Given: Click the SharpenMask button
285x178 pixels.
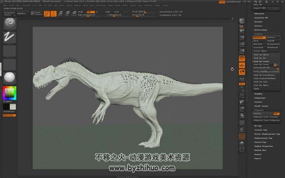Looking at the screenshot, I should (273, 44).
